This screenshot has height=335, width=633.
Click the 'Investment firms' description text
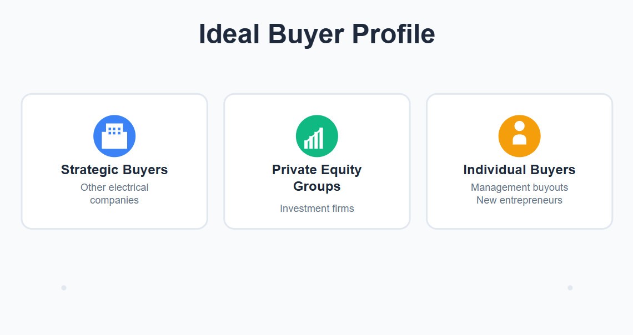point(317,209)
